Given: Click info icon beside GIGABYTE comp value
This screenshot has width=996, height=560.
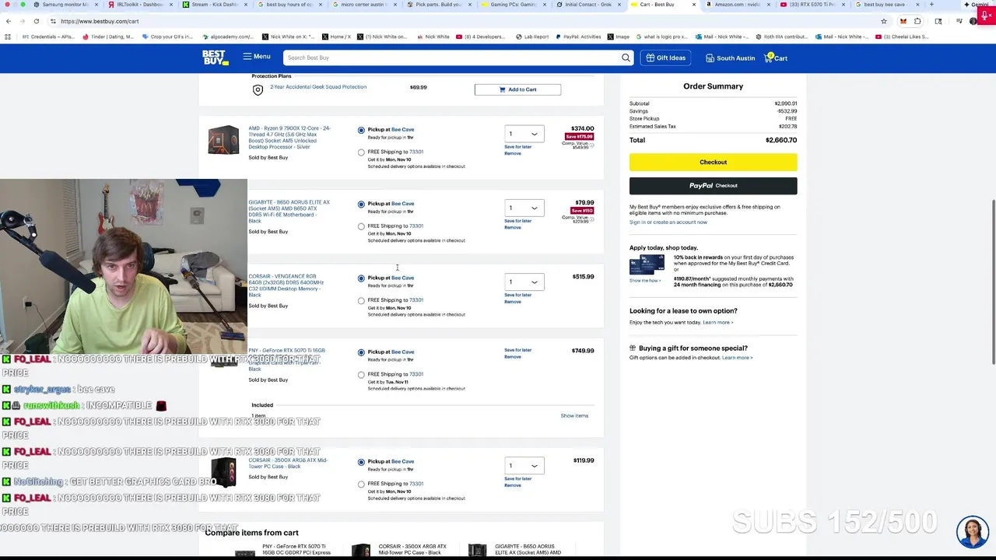Looking at the screenshot, I should (591, 219).
